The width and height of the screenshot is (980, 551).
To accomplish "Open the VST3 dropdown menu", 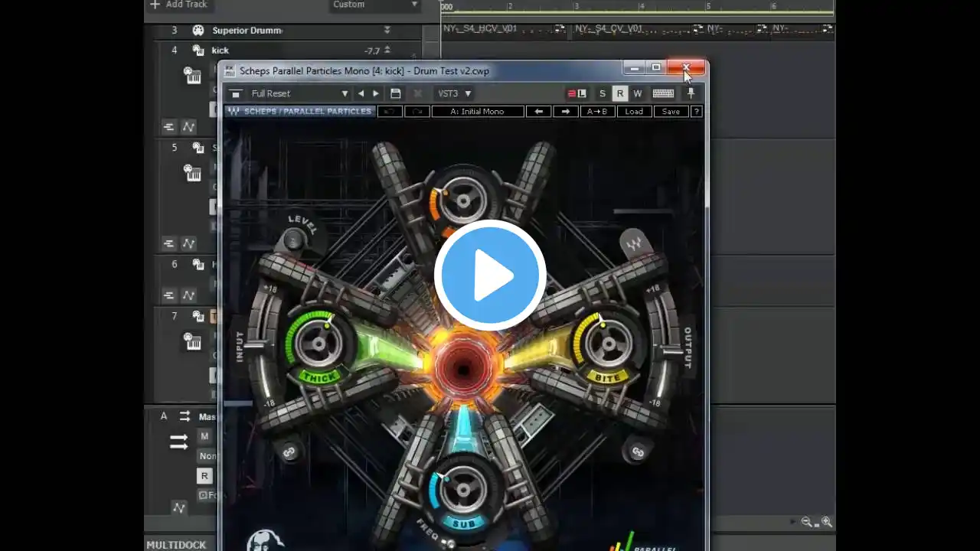I will 454,93.
